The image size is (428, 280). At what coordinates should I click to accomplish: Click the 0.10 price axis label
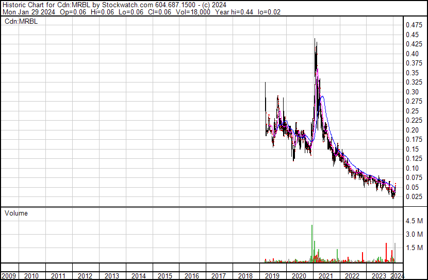[413, 169]
